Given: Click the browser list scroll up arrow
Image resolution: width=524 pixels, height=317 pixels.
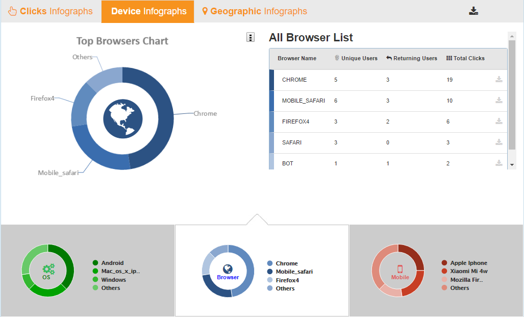Looking at the screenshot, I should (512, 36).
